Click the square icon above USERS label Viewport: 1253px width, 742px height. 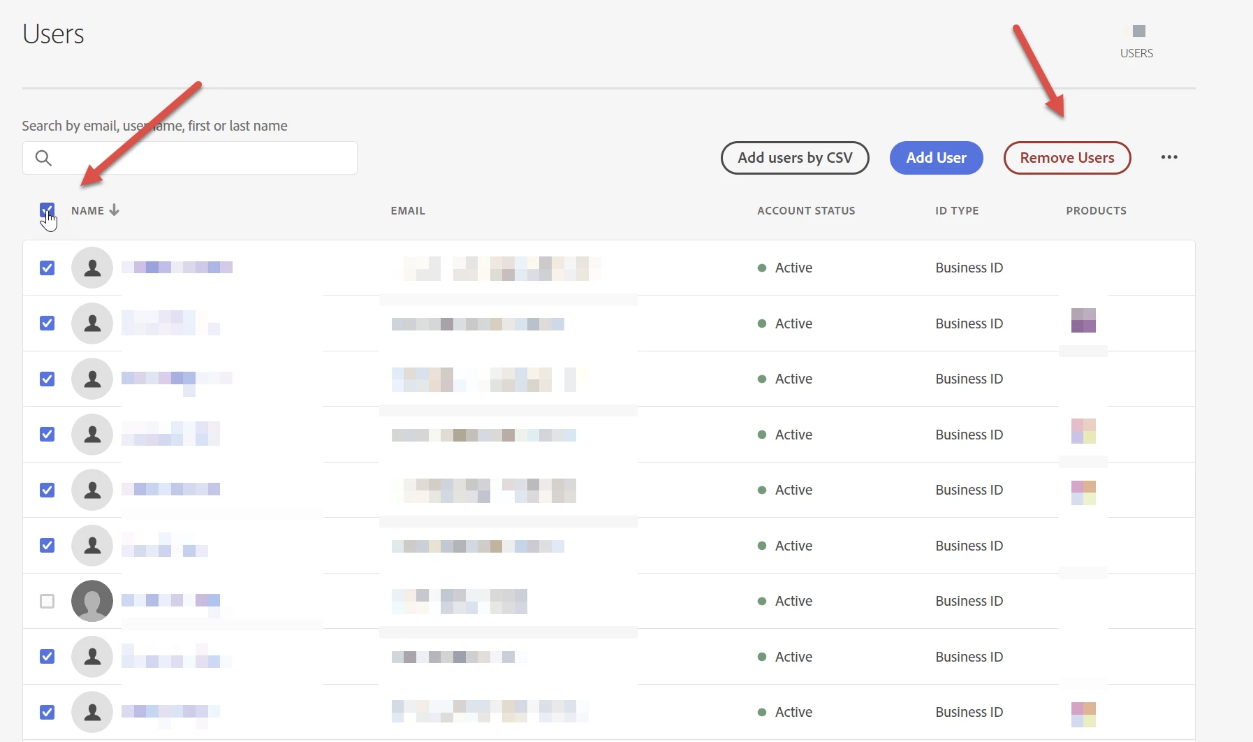pyautogui.click(x=1139, y=31)
